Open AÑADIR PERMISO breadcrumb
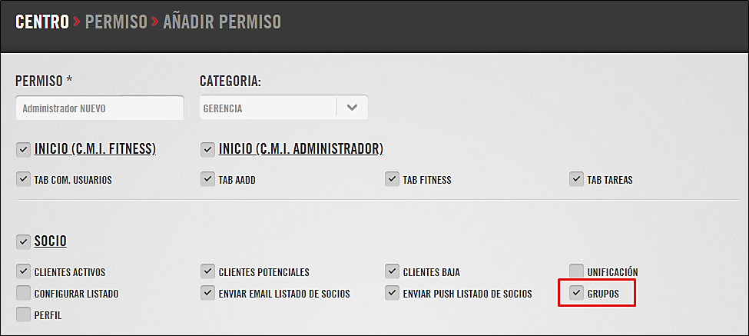The image size is (749, 336). [222, 22]
